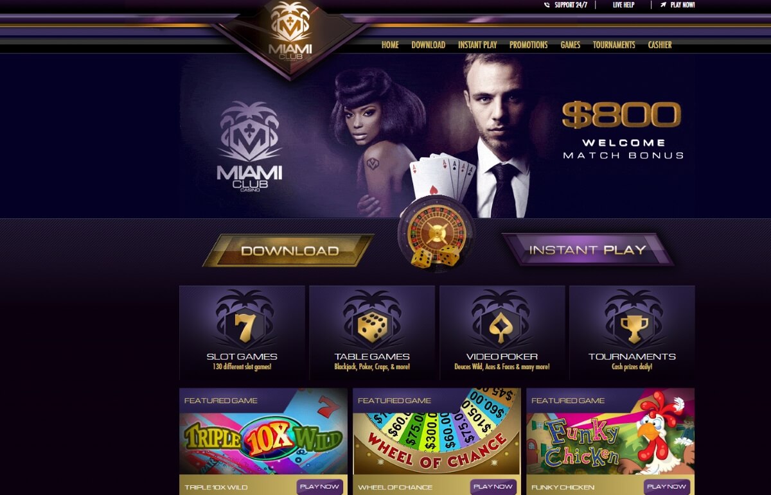Open the Live Help link

click(623, 5)
